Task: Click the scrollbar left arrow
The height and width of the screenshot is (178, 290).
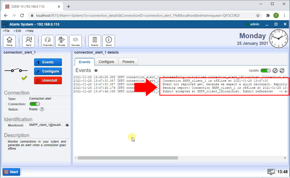Action: click(76, 158)
